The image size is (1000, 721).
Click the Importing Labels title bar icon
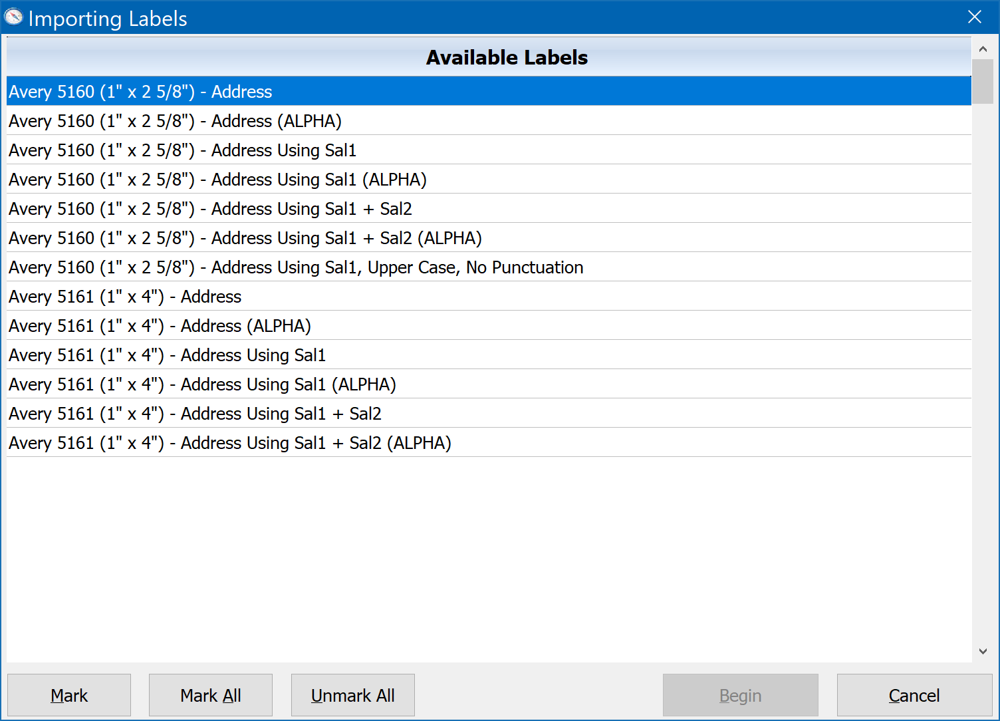(13, 17)
